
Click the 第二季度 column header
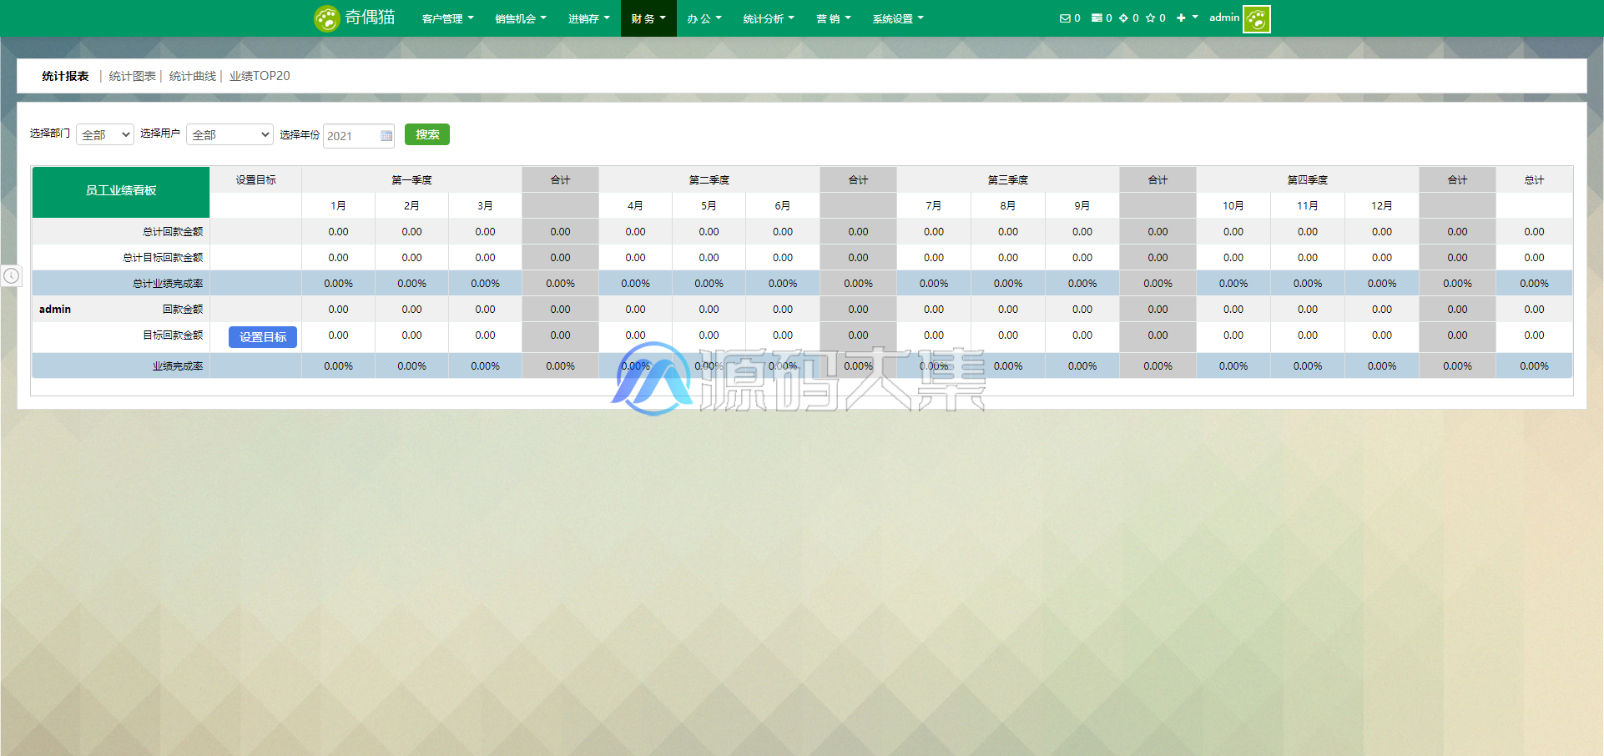pyautogui.click(x=709, y=180)
